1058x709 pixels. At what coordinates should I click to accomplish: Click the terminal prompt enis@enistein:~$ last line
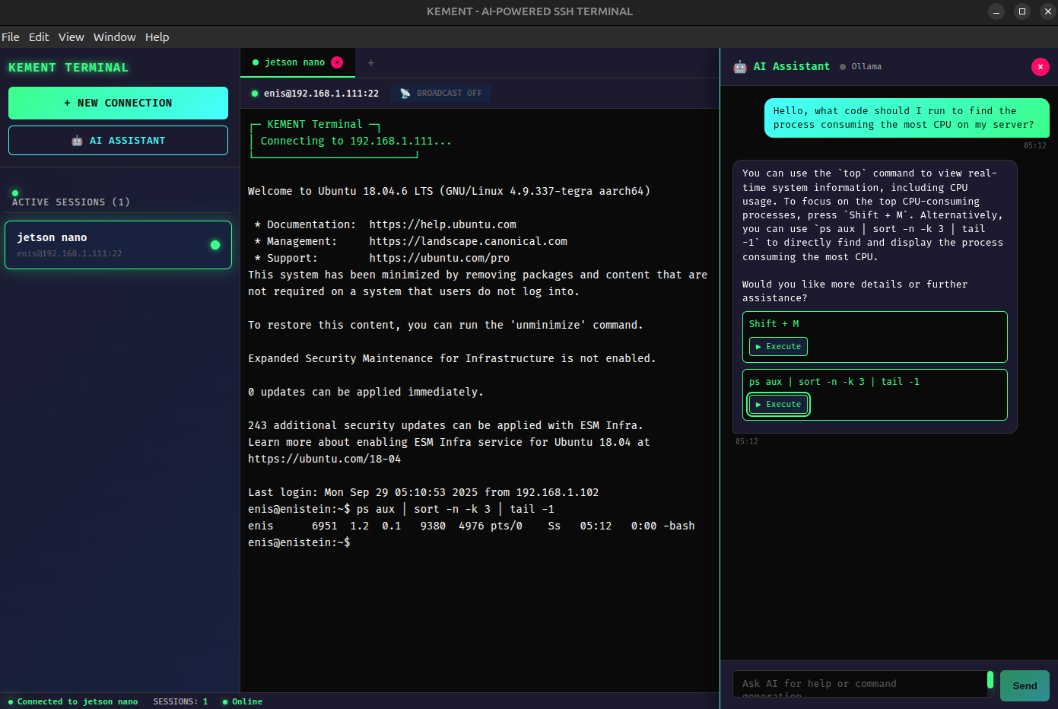point(299,542)
